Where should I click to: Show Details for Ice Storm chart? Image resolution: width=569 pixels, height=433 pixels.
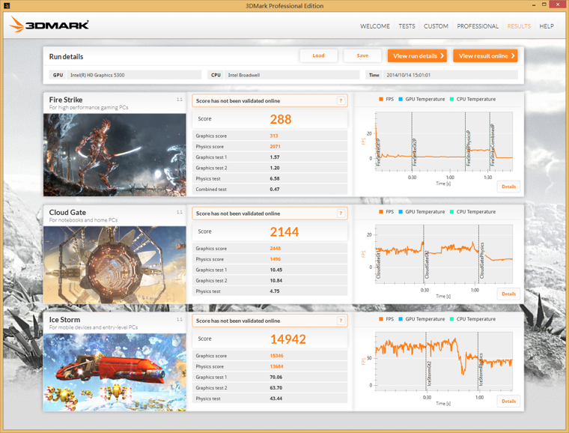tap(508, 401)
